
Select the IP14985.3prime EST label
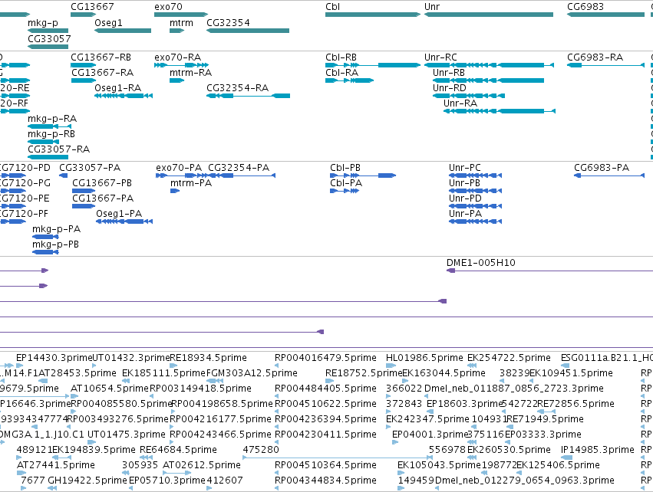click(x=597, y=450)
